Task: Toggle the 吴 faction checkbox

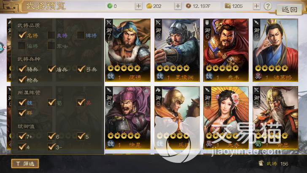Action: [81, 103]
